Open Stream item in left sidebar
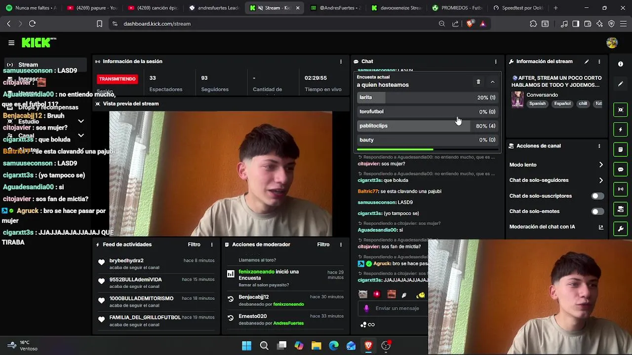632x355 pixels. pos(44,65)
